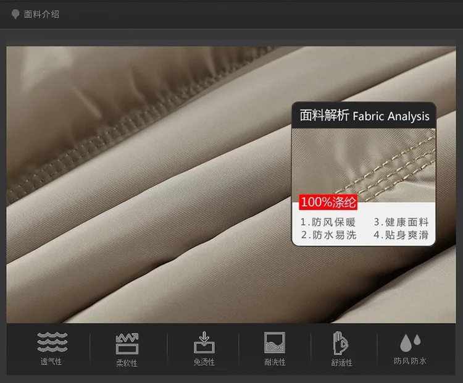
Task: Click the 4.贴身爽滑 text
Action: (x=401, y=235)
